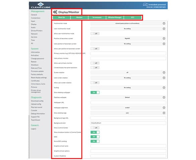The width and height of the screenshot is (196, 160).
Task: Open the Audio sidebar link
Action: pyautogui.click(x=33, y=27)
